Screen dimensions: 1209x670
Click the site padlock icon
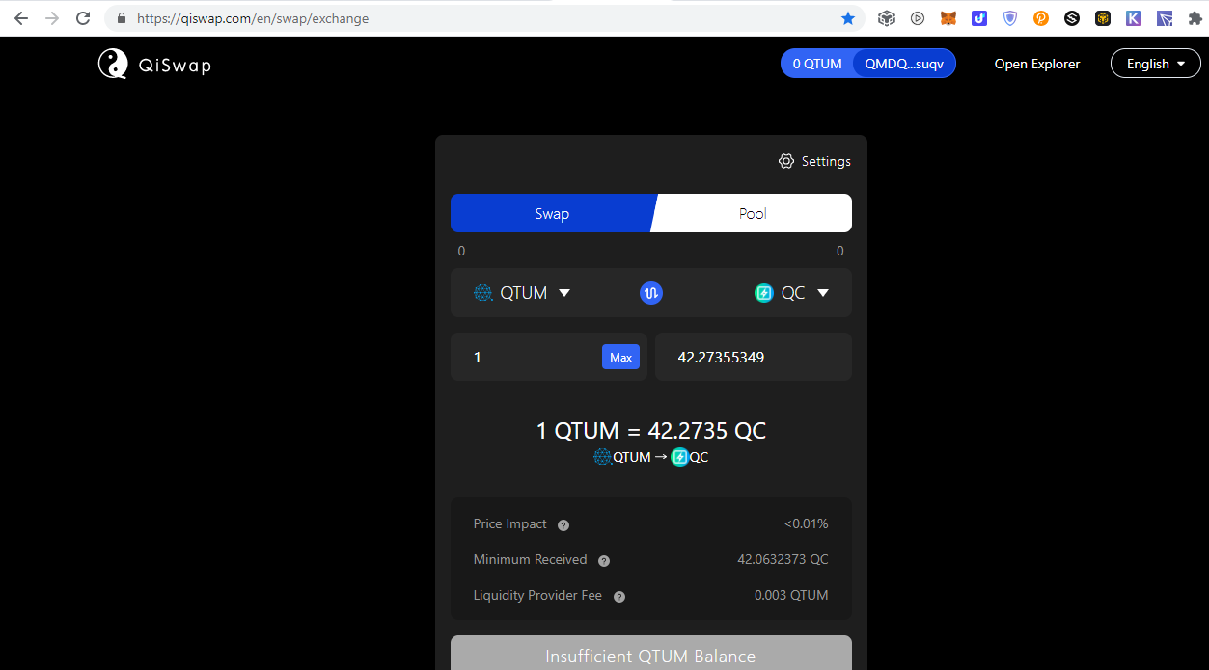(x=122, y=18)
